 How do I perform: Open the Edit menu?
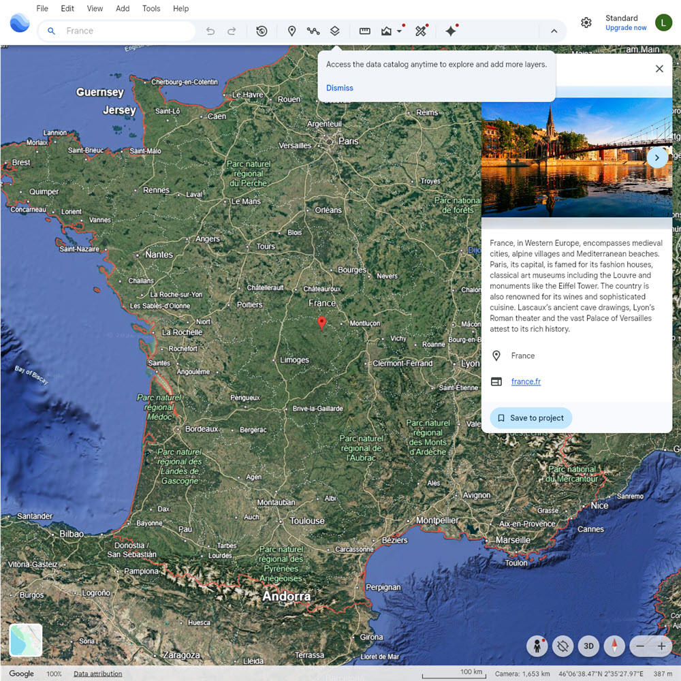click(67, 8)
